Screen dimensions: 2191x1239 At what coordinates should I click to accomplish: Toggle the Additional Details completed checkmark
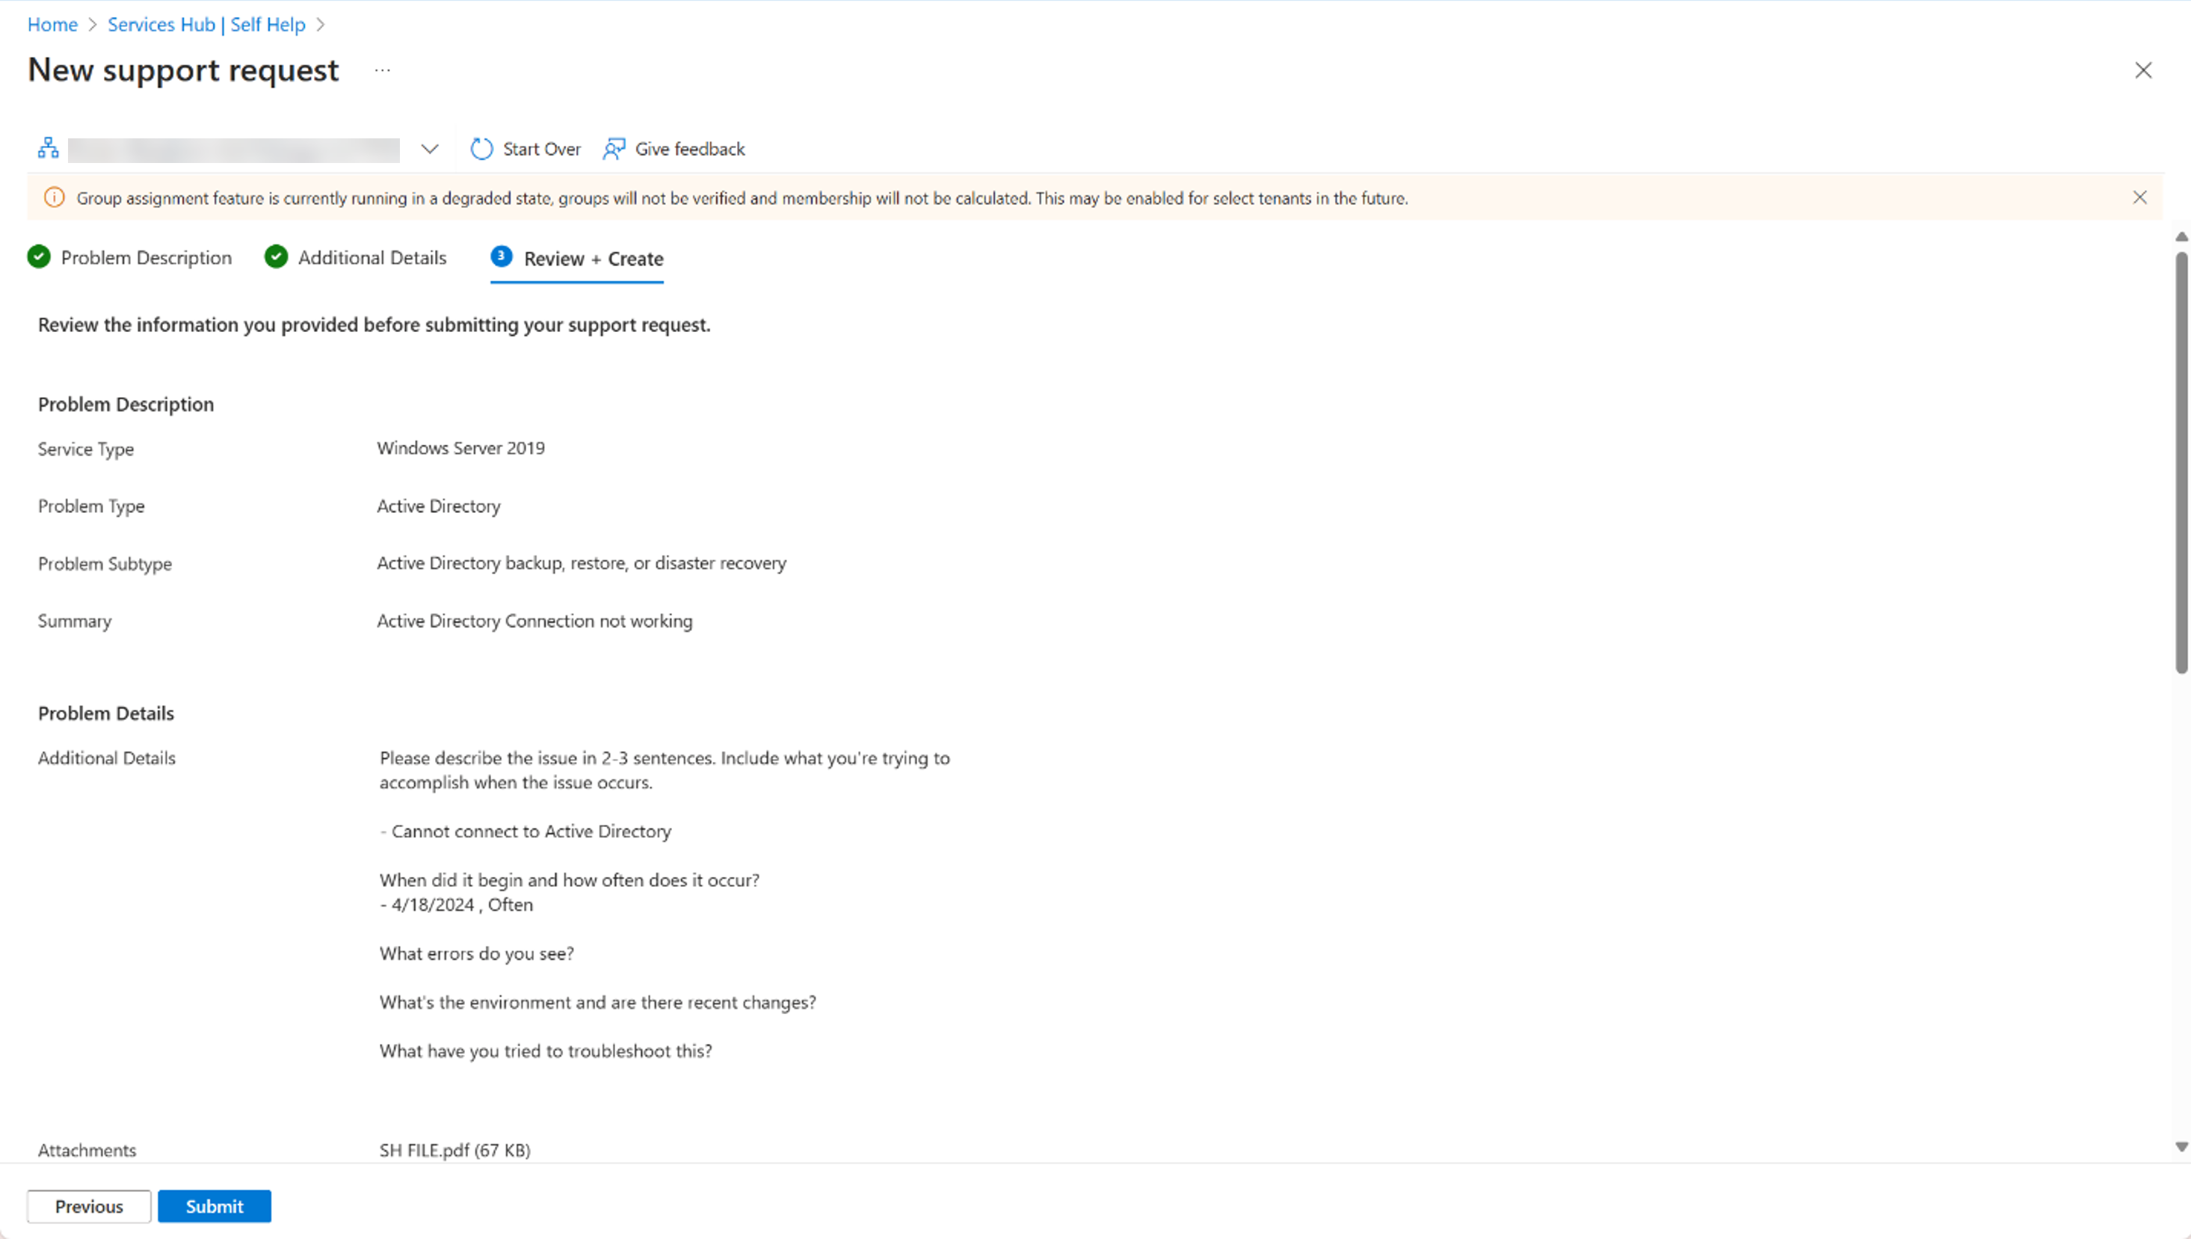[277, 257]
